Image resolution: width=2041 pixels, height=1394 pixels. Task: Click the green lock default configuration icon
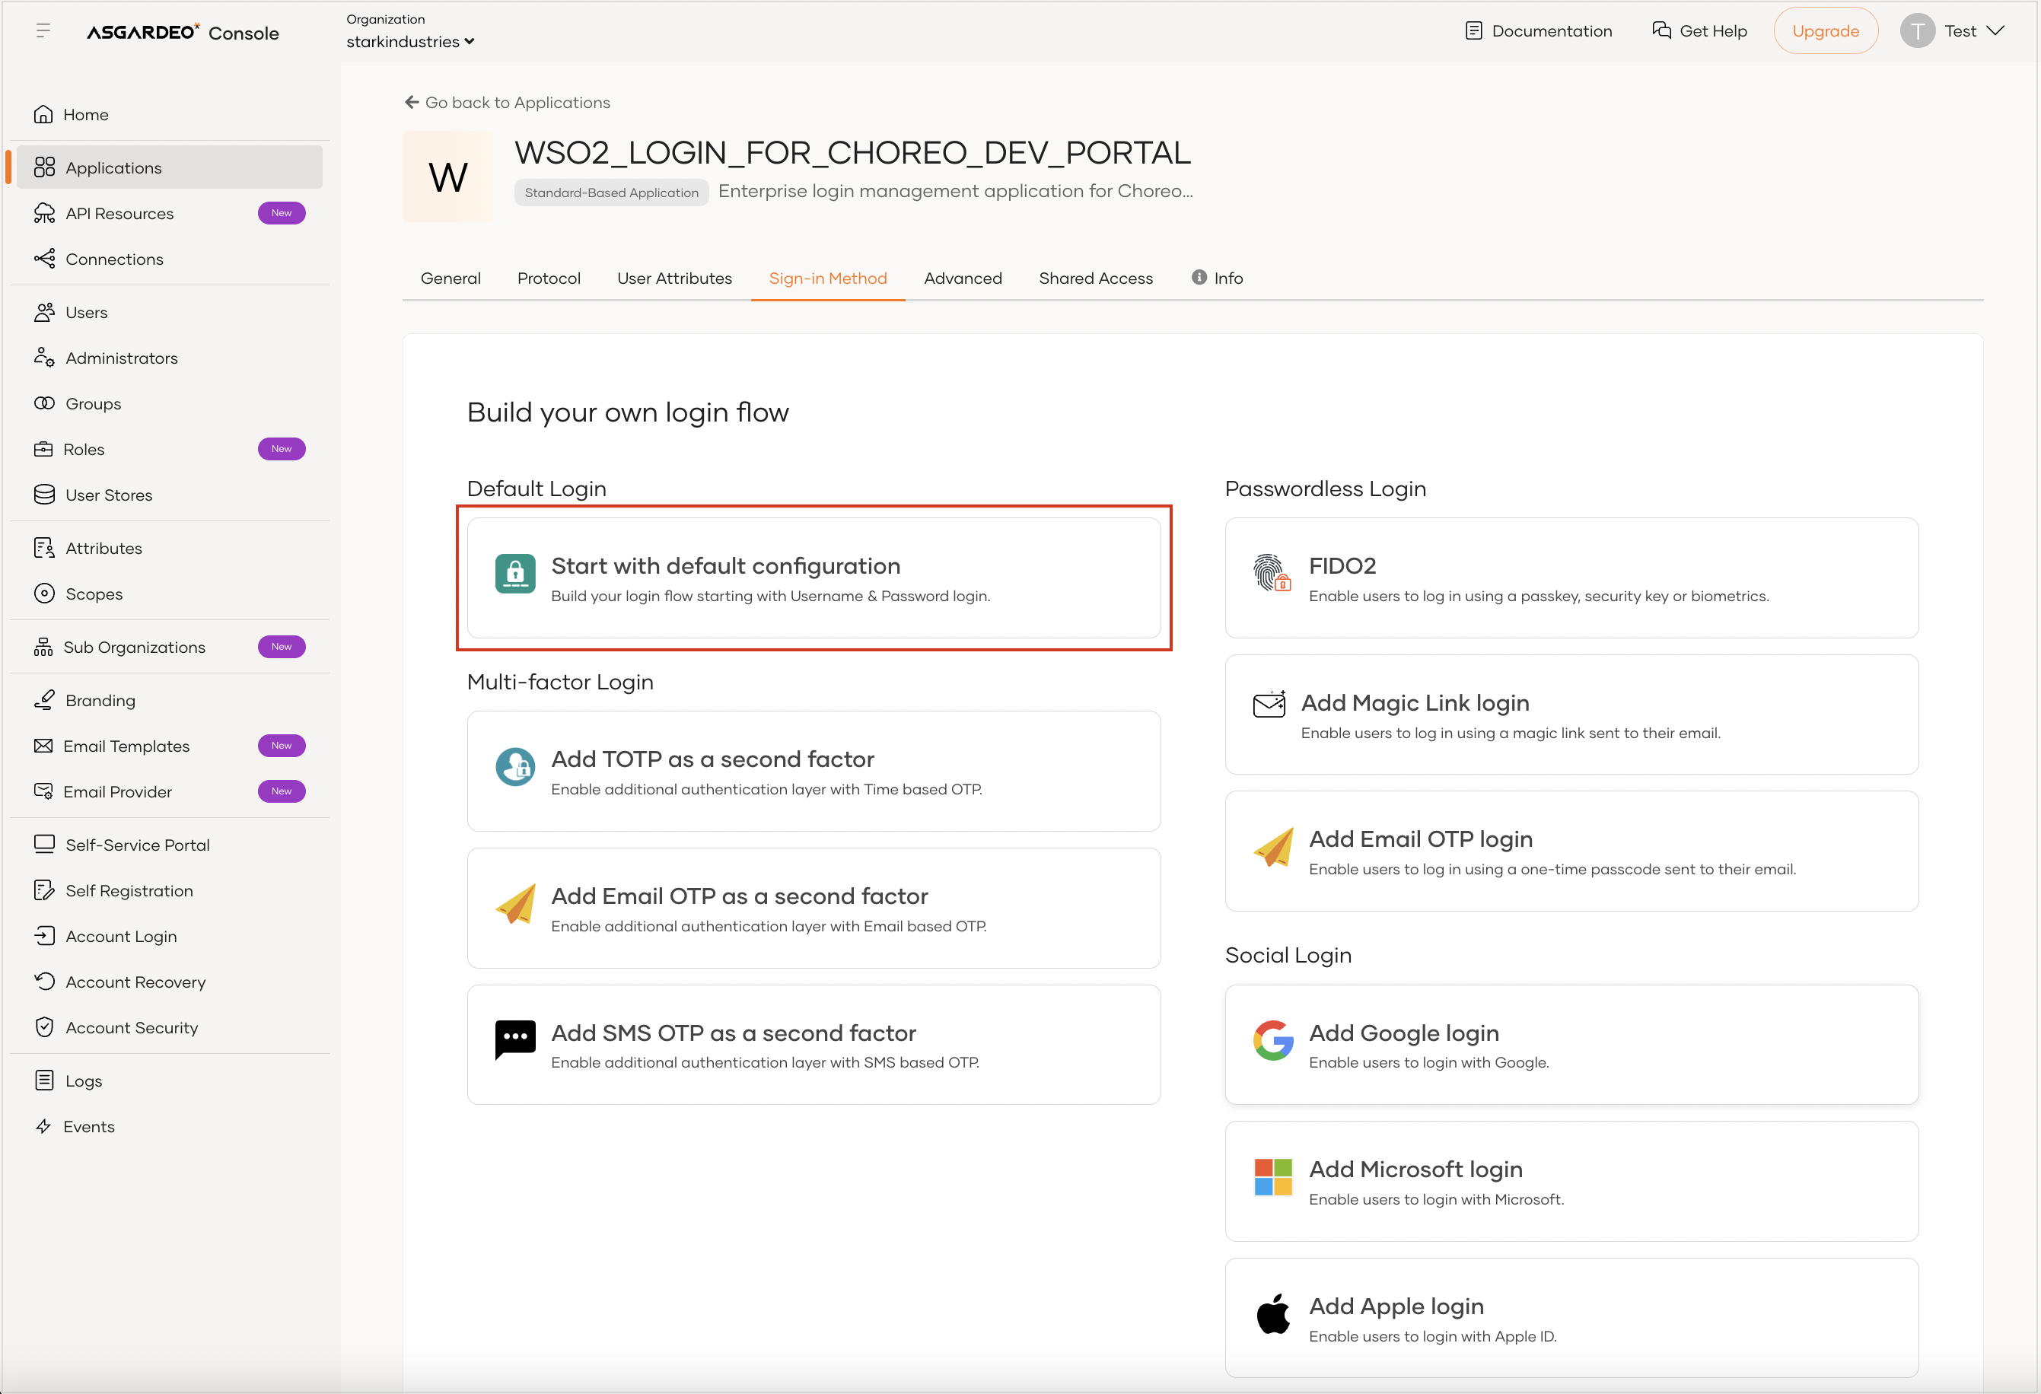515,574
